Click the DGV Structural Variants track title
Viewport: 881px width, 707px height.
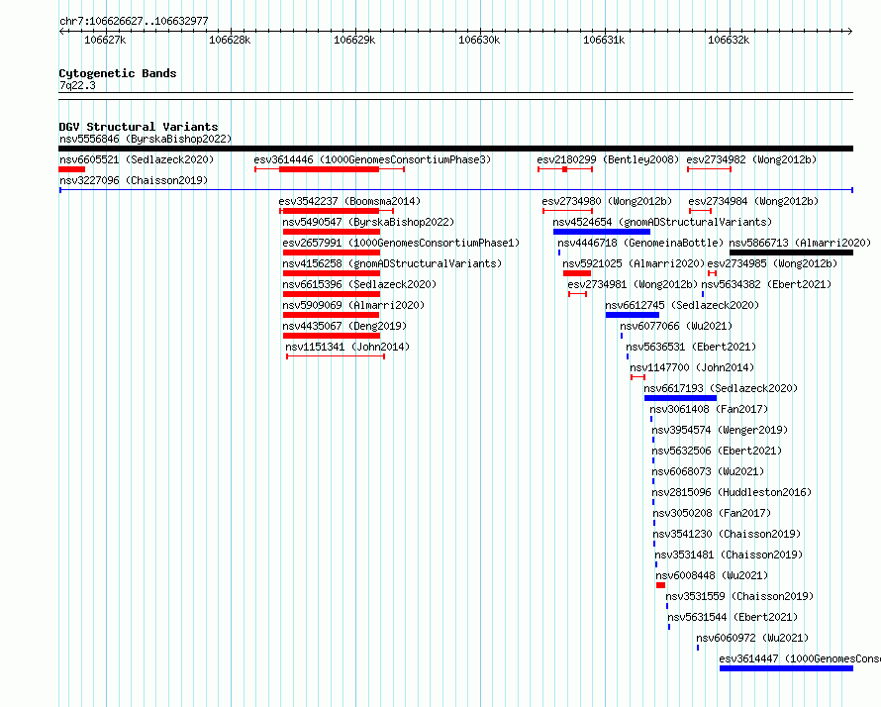click(139, 127)
